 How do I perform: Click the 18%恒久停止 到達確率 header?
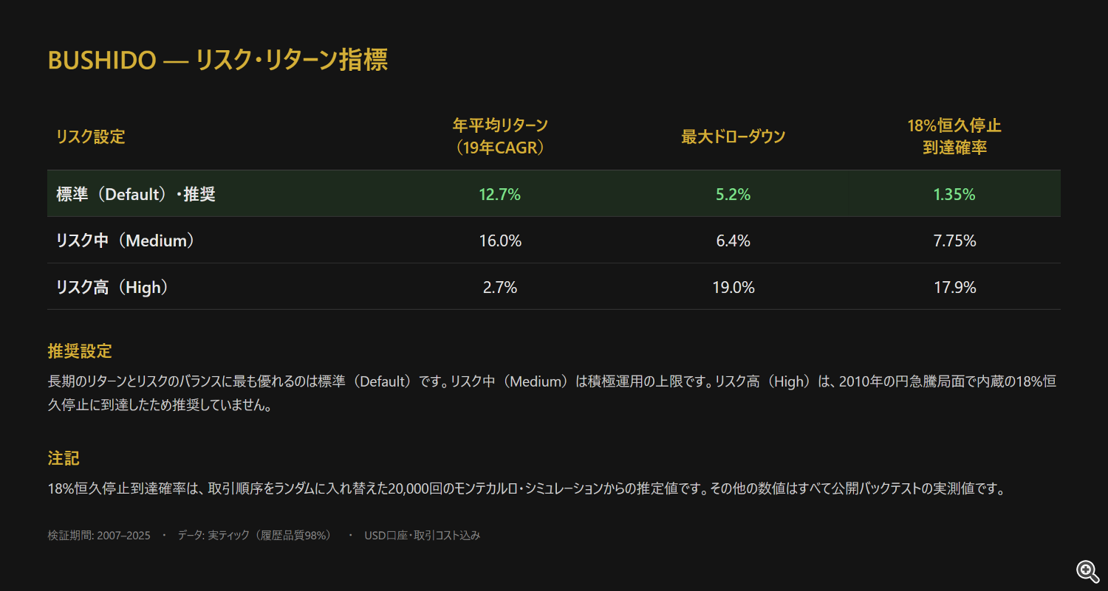954,136
